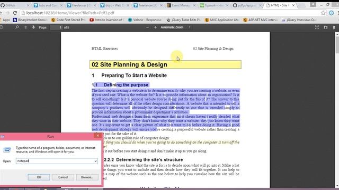Open the Automatic Zoom dropdown
This screenshot has height=190, width=339.
[175, 27]
